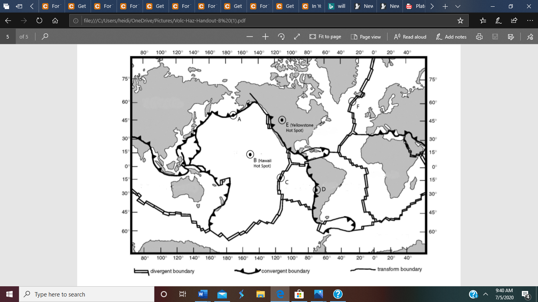This screenshot has width=538, height=302.
Task: Toggle Fit to page mode
Action: click(325, 36)
